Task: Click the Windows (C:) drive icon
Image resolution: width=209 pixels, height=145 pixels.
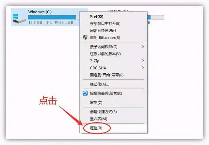Action: click(x=19, y=18)
